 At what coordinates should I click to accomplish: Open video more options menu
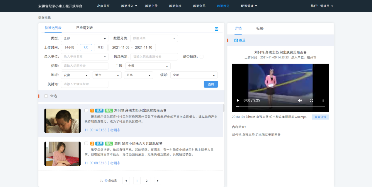tap(323, 100)
